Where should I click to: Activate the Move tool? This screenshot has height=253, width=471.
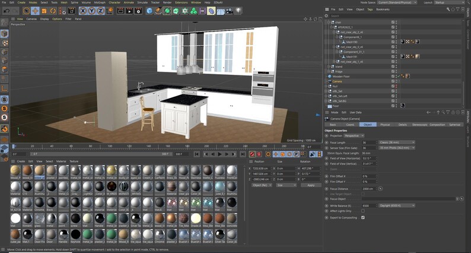pyautogui.click(x=35, y=11)
